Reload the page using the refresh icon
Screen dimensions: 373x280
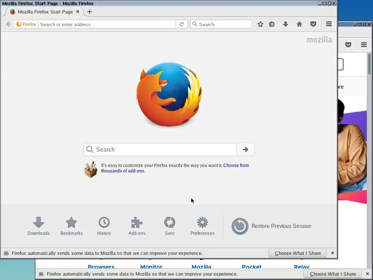click(181, 24)
